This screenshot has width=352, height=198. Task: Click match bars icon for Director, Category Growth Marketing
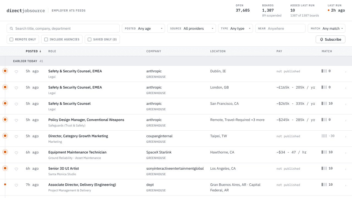[324, 136]
